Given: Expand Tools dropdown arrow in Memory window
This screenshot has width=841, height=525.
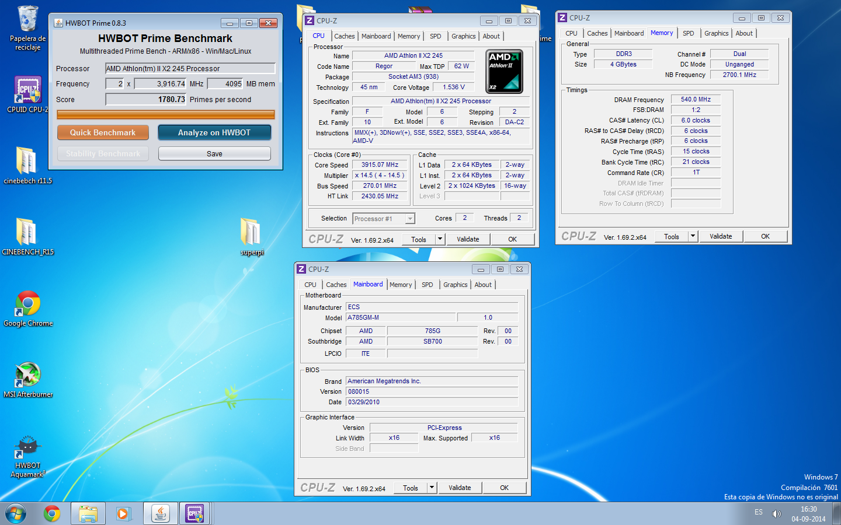Looking at the screenshot, I should 693,236.
